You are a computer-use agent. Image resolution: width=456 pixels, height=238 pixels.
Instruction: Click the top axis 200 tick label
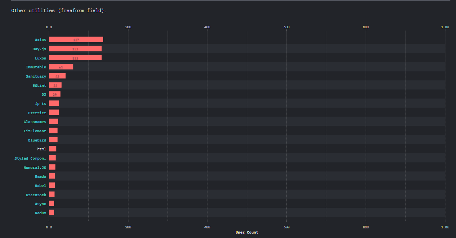(128, 27)
